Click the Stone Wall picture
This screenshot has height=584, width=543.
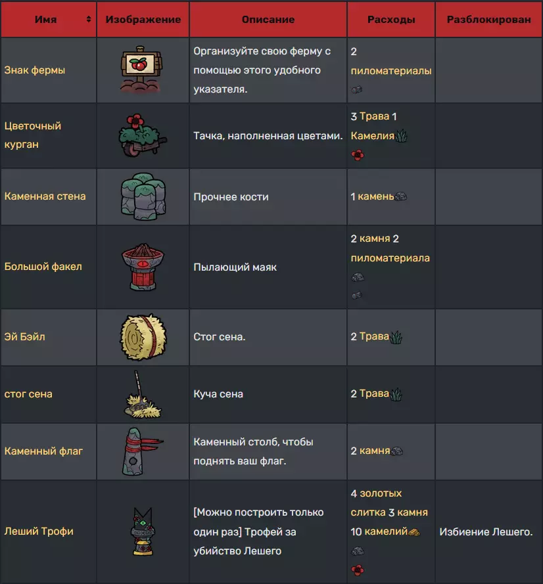[141, 196]
